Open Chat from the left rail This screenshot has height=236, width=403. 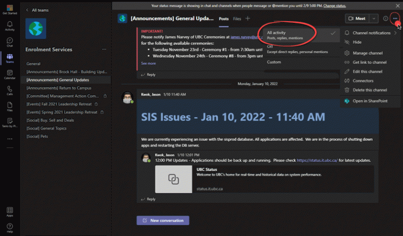(x=10, y=42)
